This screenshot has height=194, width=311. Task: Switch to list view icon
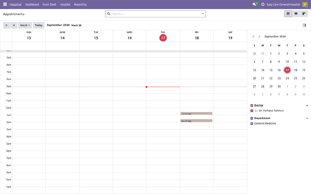[x=296, y=14]
